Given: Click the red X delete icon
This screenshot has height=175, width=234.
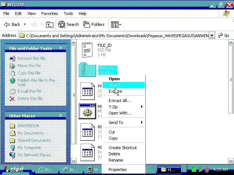Looking at the screenshot, I should (x=12, y=99).
